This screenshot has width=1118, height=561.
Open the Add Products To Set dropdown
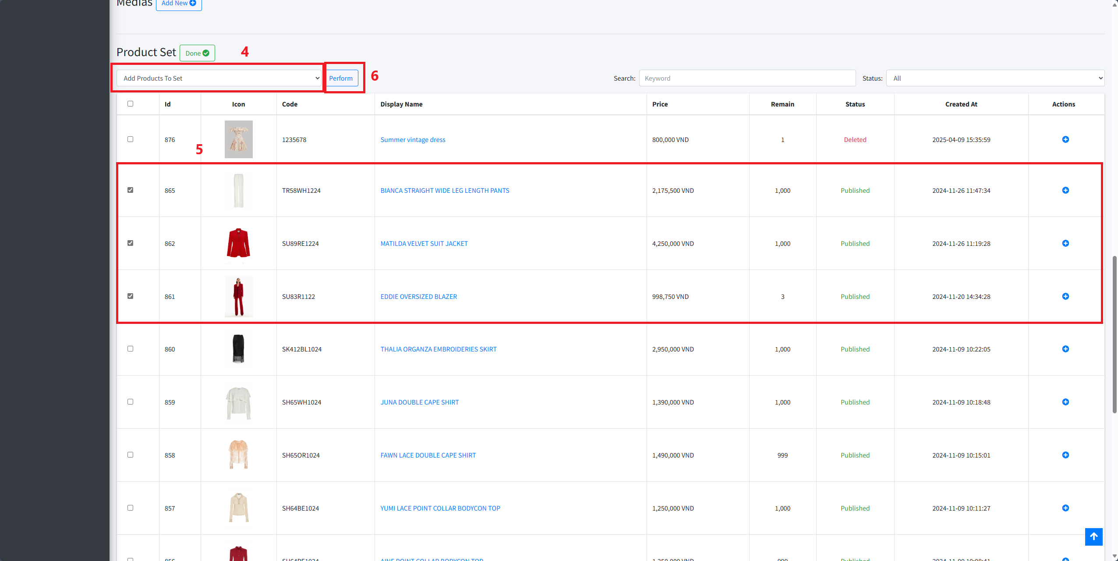coord(219,78)
